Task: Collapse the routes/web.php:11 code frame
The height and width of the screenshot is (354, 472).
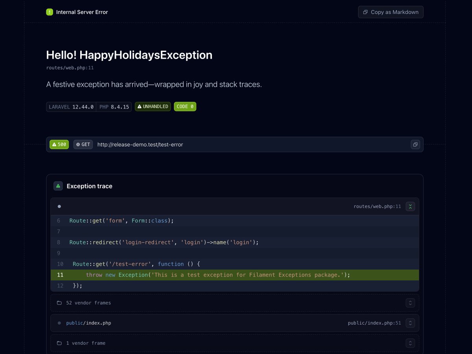Action: click(410, 206)
